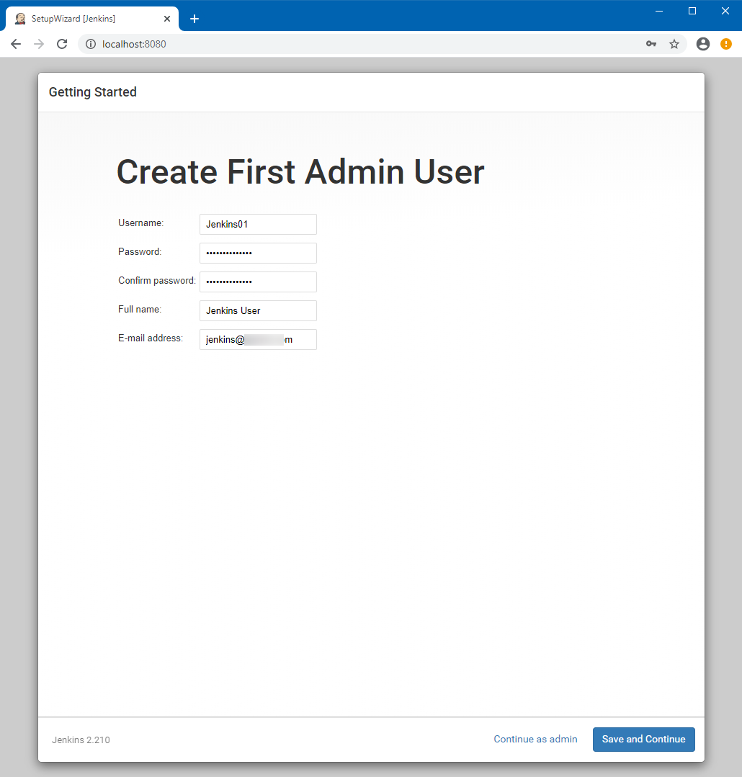Minimize the browser window
This screenshot has width=742, height=777.
pos(659,11)
